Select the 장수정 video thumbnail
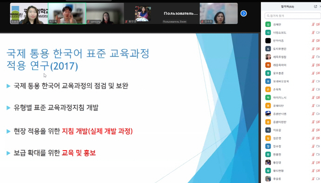This screenshot has width=321, height=183. pyautogui.click(x=219, y=13)
